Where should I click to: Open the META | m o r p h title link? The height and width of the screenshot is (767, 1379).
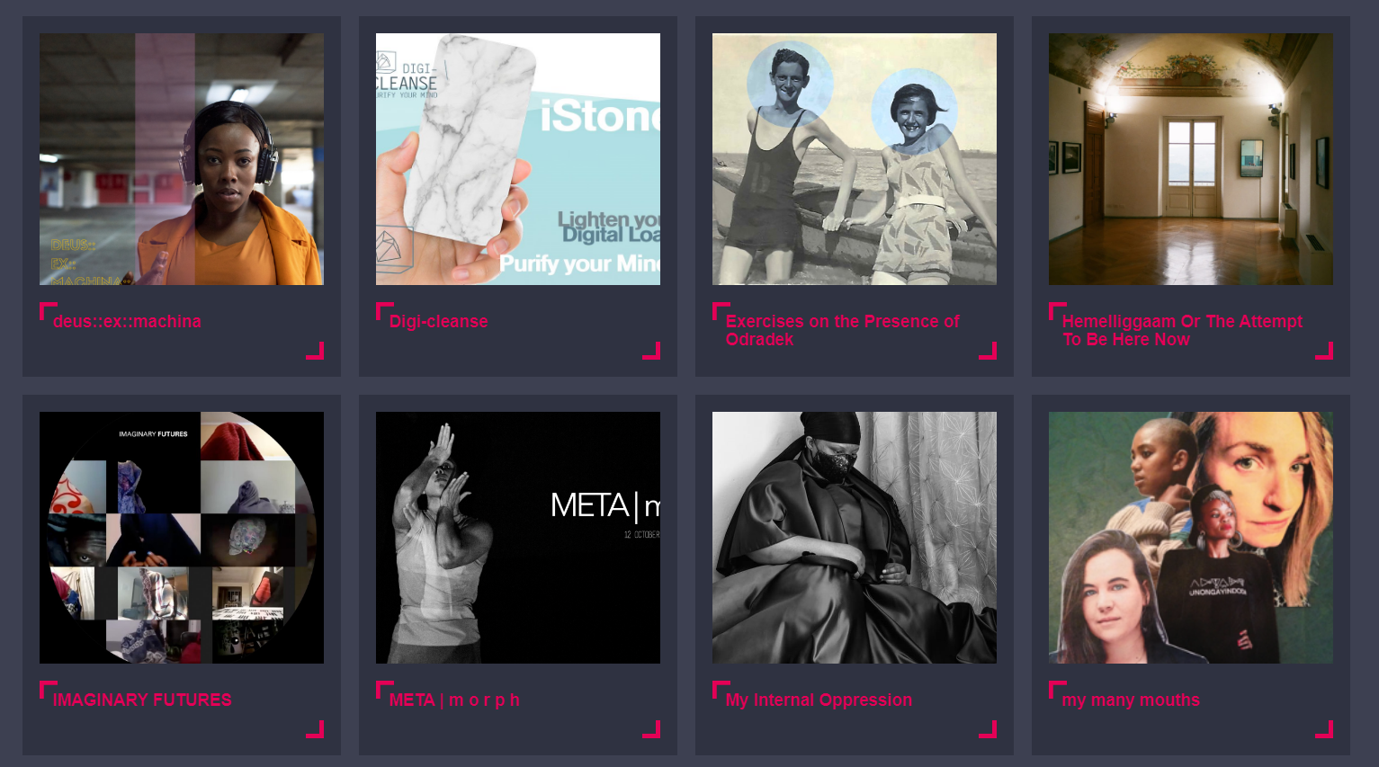[454, 700]
